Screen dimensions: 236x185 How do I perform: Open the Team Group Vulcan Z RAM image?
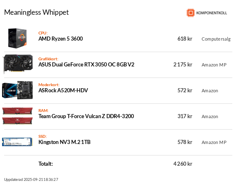click(x=17, y=116)
